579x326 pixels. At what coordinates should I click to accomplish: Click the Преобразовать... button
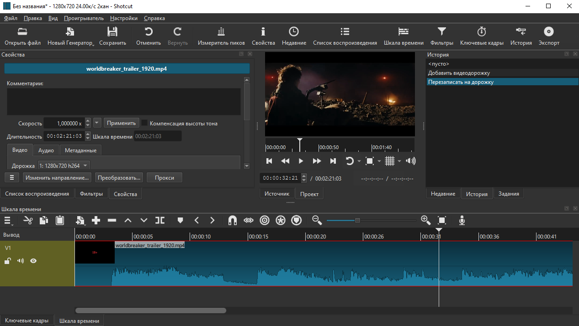pos(119,177)
